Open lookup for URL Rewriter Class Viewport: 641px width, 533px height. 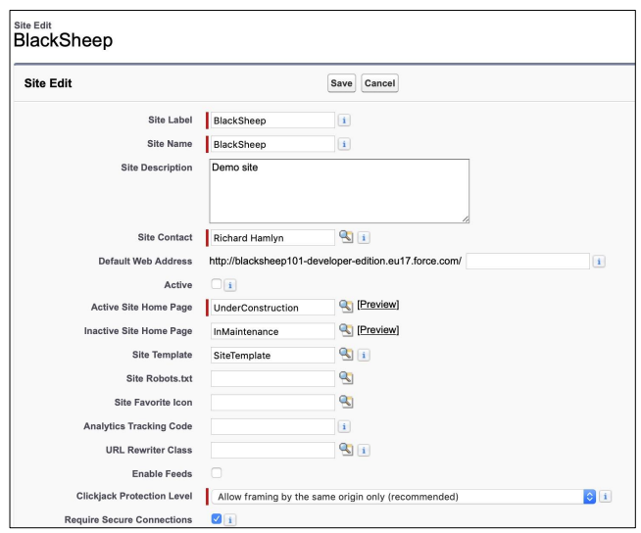pos(346,449)
